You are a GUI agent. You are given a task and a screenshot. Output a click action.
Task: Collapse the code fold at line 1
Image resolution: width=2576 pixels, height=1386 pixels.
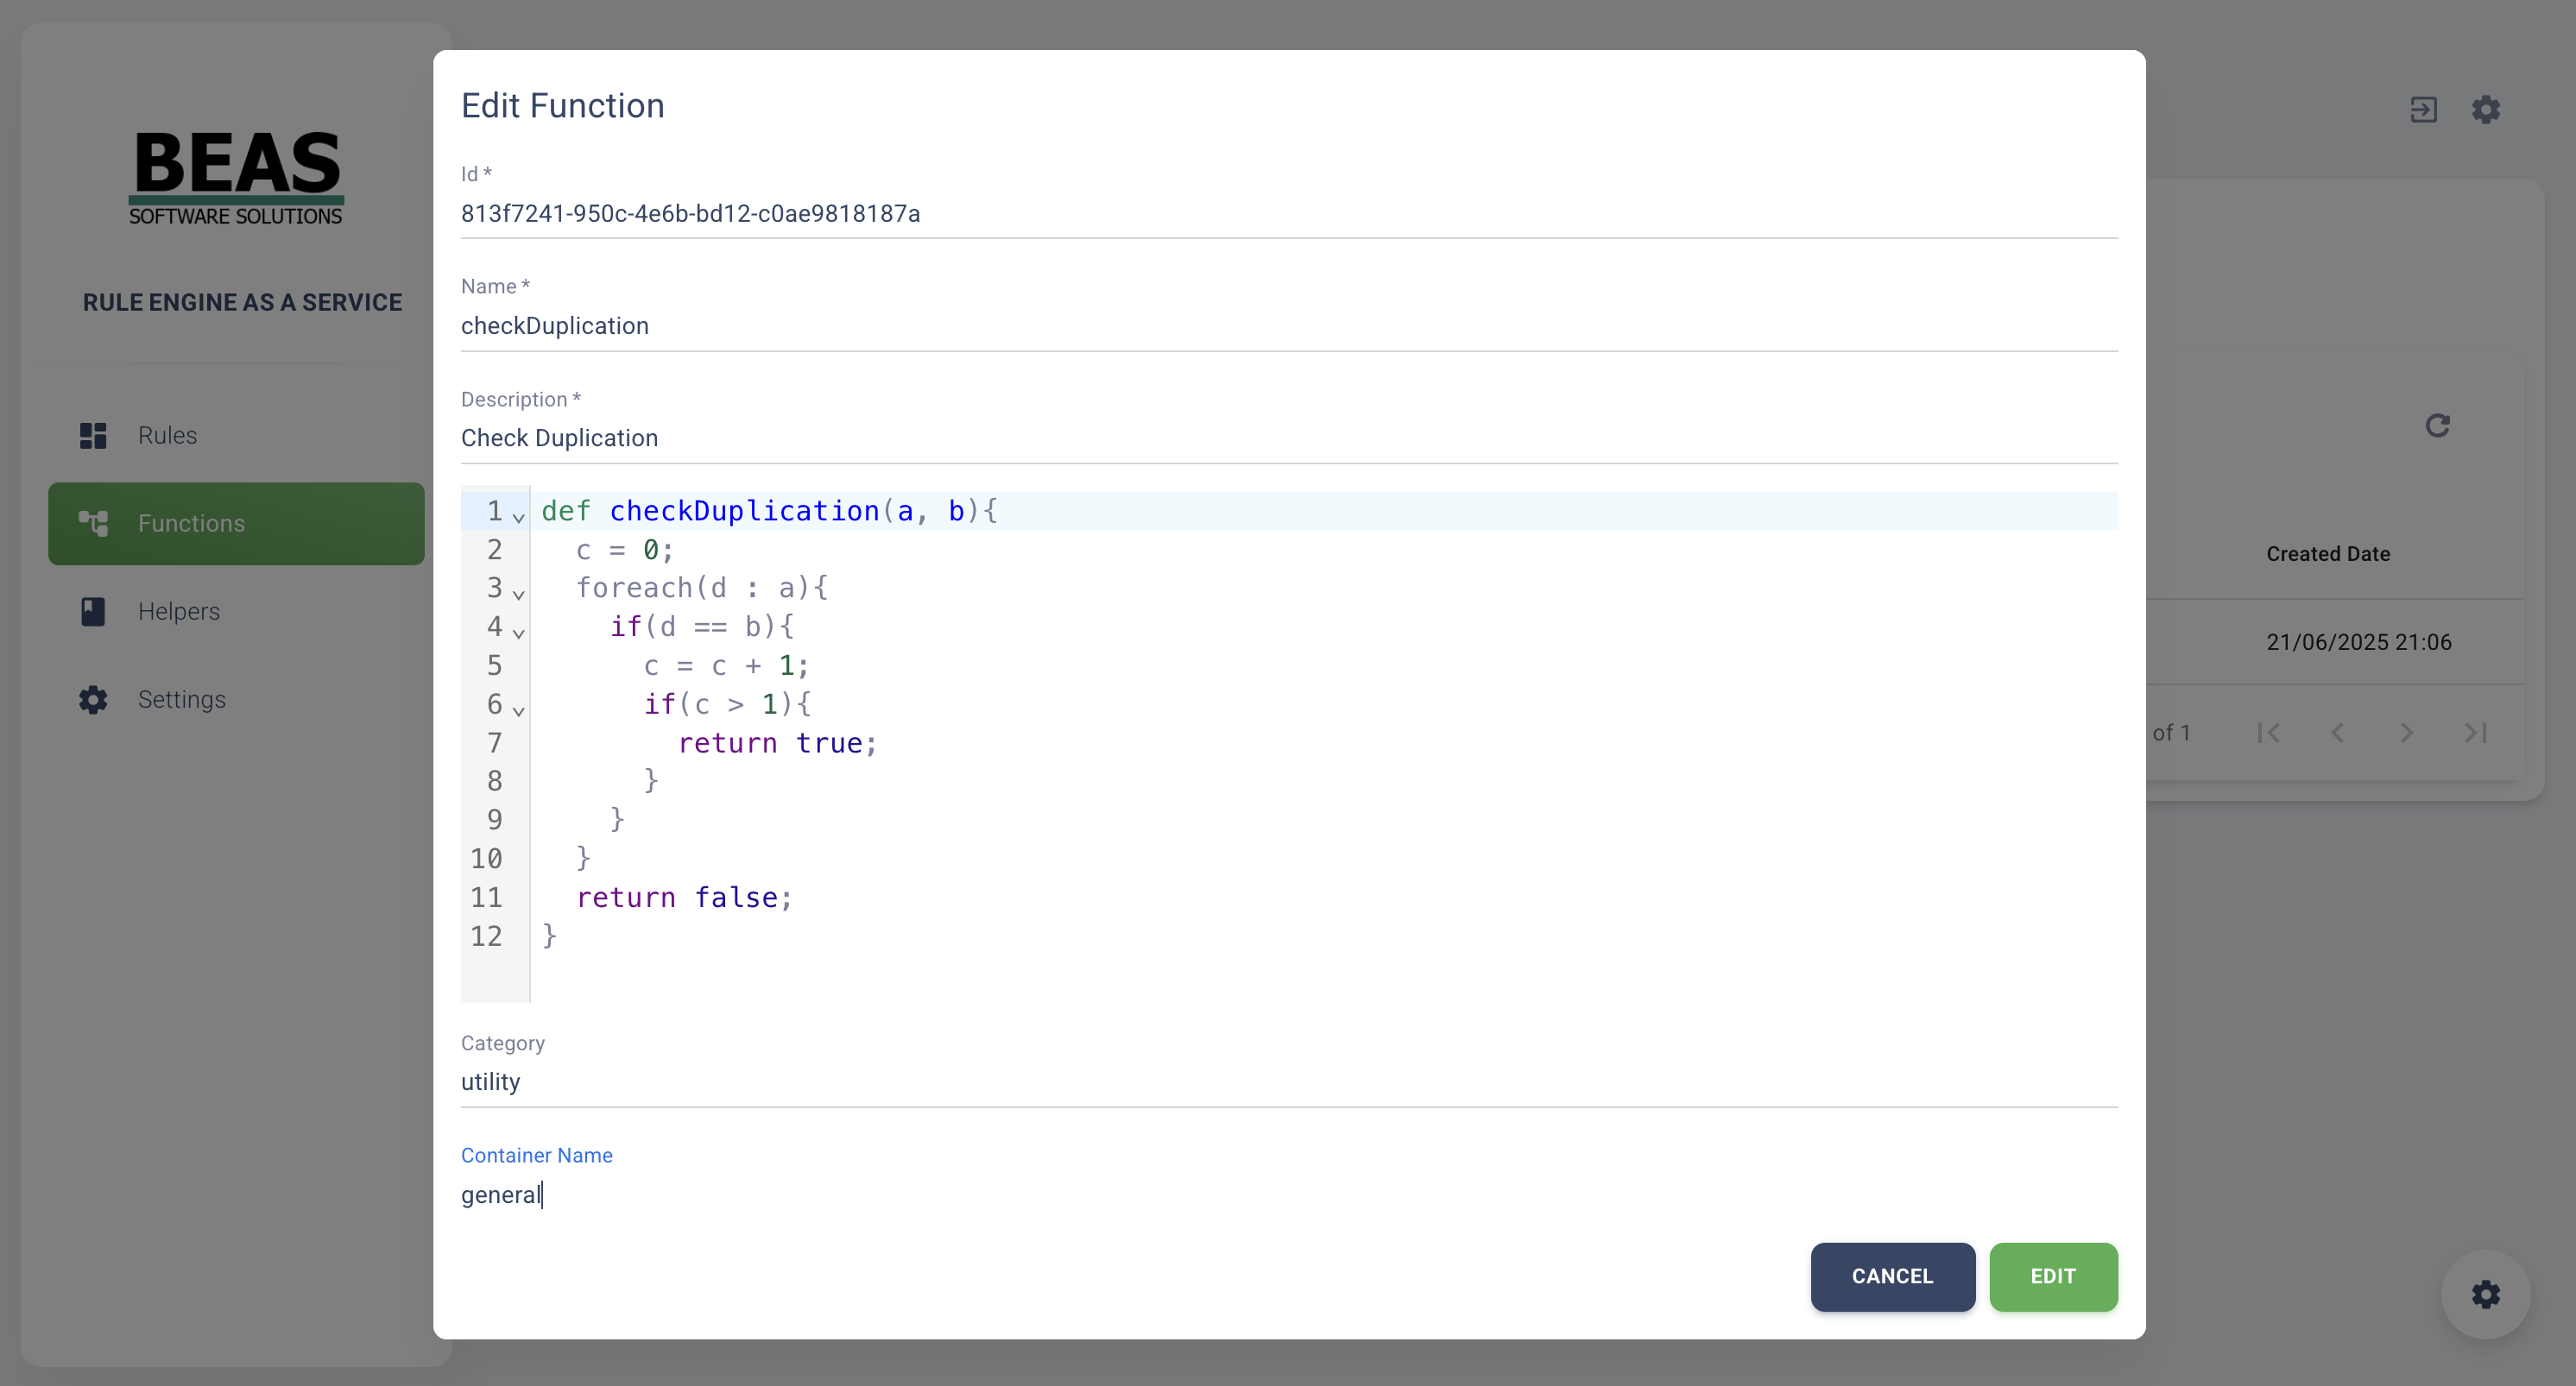518,517
